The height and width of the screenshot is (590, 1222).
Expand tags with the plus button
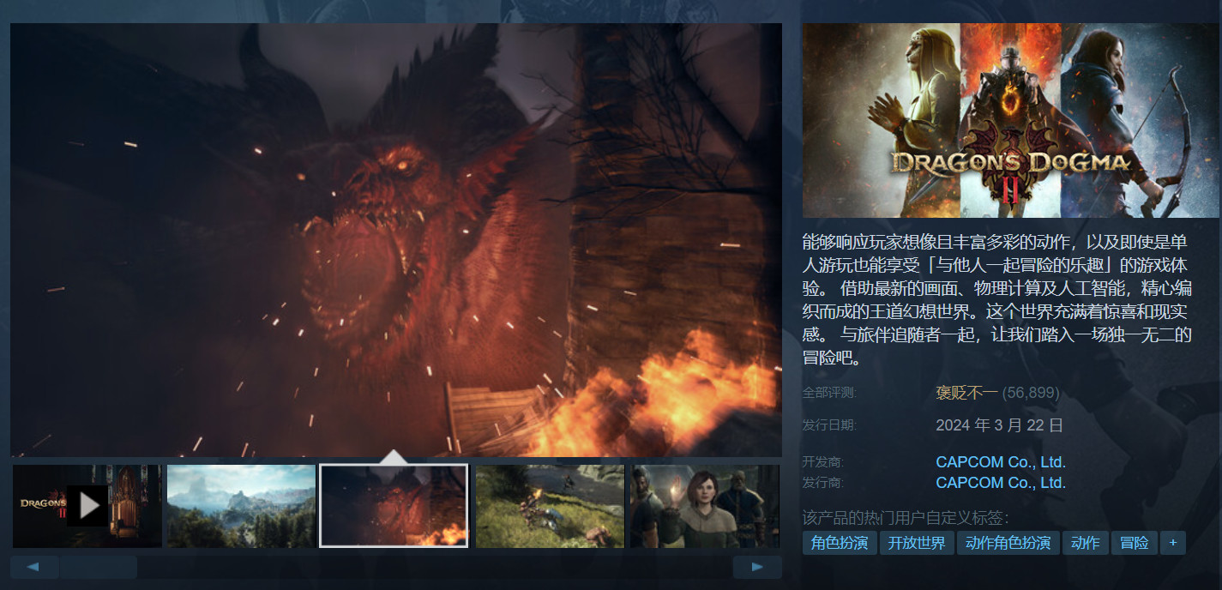click(x=1172, y=543)
